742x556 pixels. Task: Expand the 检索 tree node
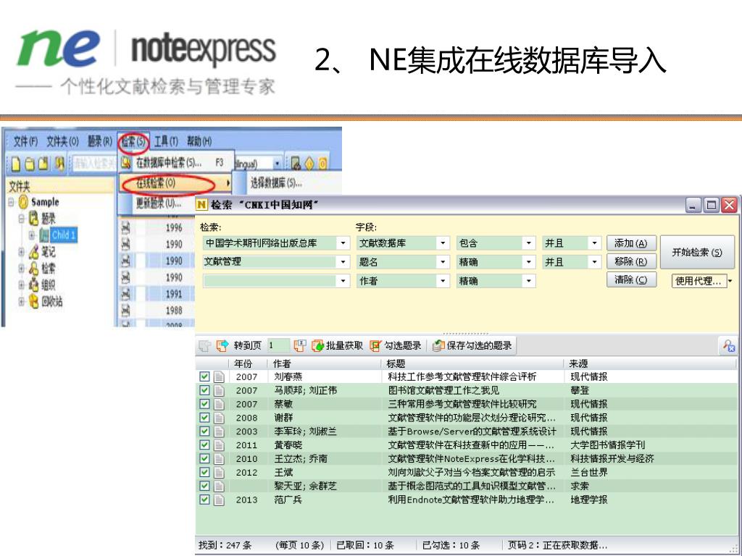(21, 269)
